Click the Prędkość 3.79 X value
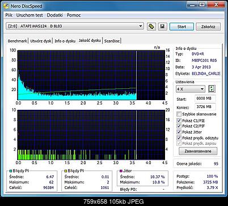Screen dimensions: 228x206 click(x=212, y=187)
